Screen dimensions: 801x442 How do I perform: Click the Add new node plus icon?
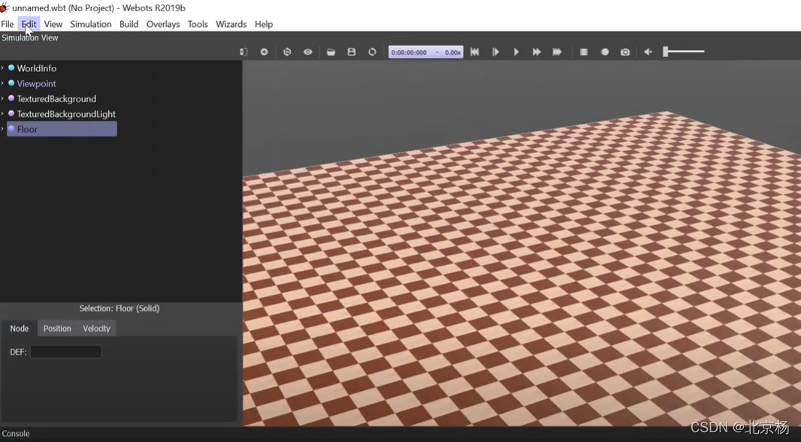coord(264,52)
